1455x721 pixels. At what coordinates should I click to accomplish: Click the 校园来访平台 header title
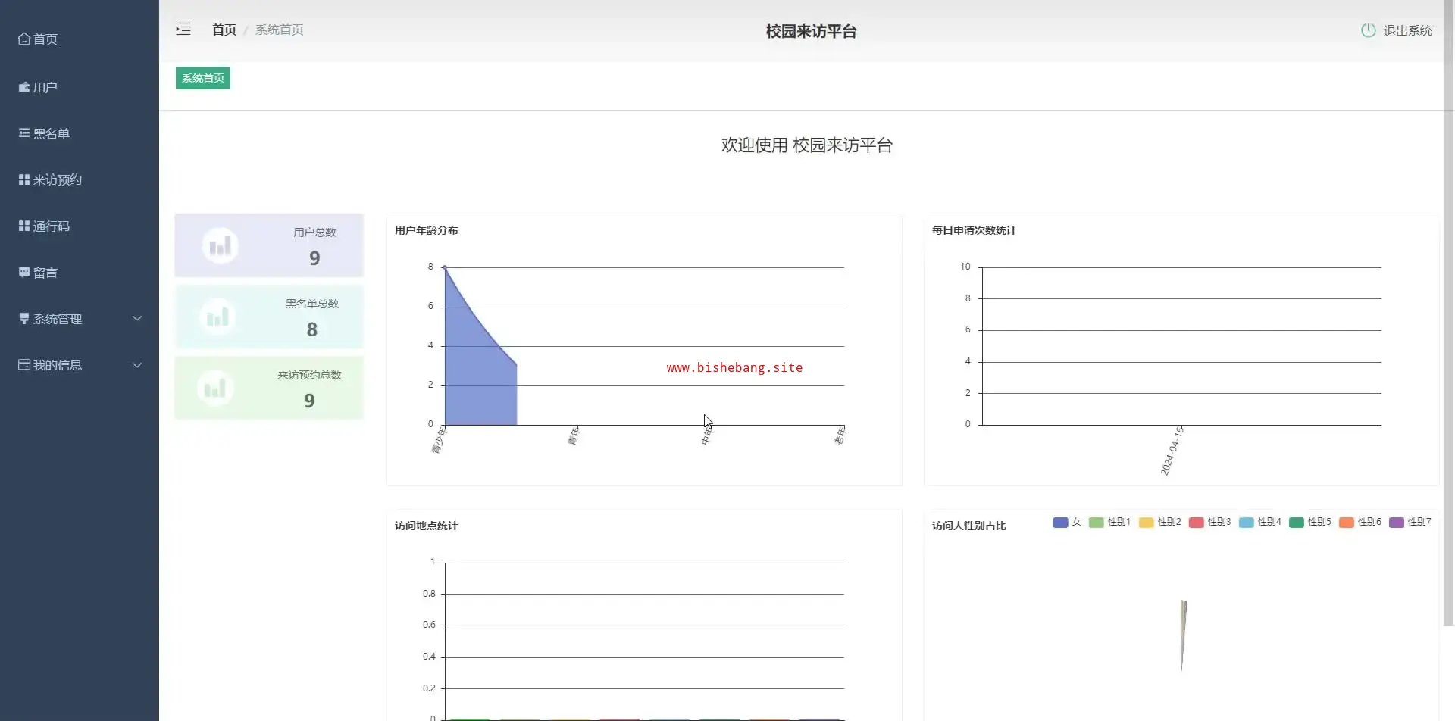click(x=811, y=31)
